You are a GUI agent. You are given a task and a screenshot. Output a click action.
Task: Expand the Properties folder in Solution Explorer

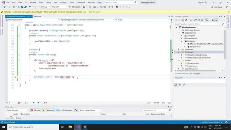(179, 49)
